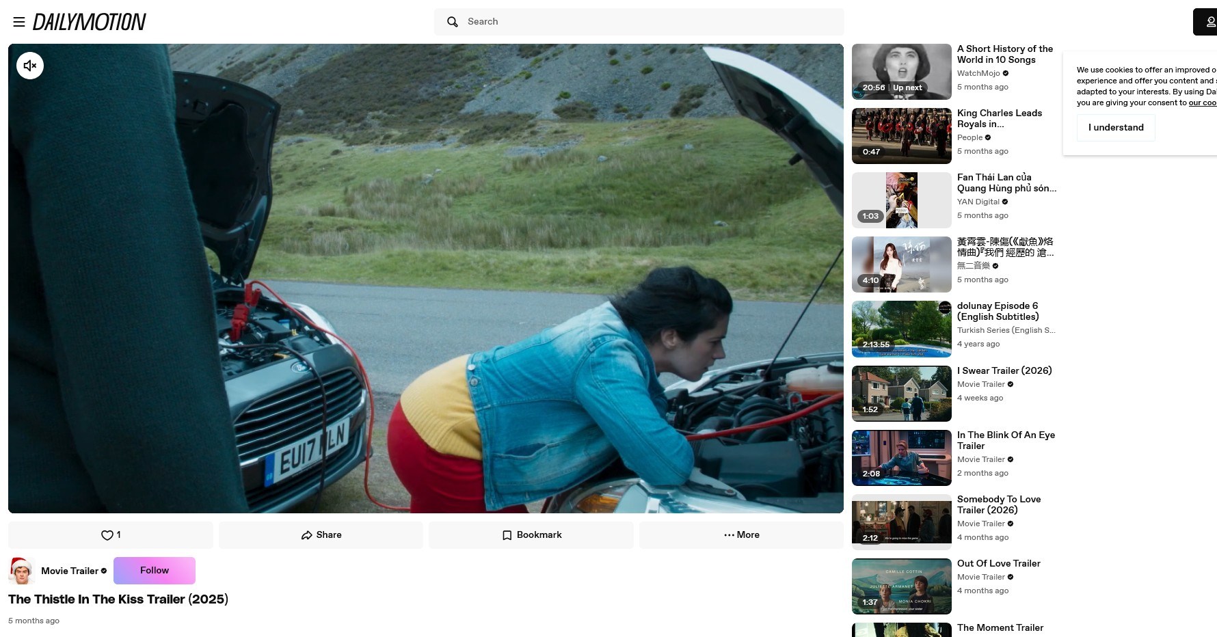Open the dolunay Episode 6 thumbnail
Viewport: 1217px width, 637px height.
tap(901, 329)
